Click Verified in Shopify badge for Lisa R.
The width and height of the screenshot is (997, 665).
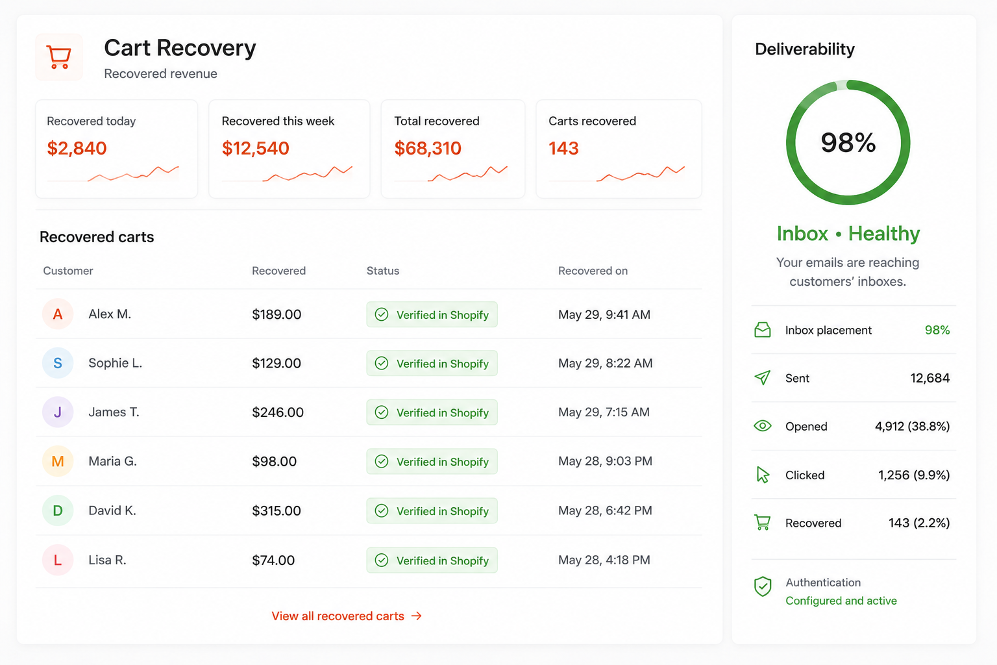point(432,560)
